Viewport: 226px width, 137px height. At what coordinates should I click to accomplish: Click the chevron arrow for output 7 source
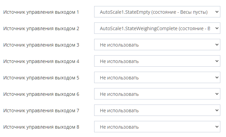pos(217,111)
